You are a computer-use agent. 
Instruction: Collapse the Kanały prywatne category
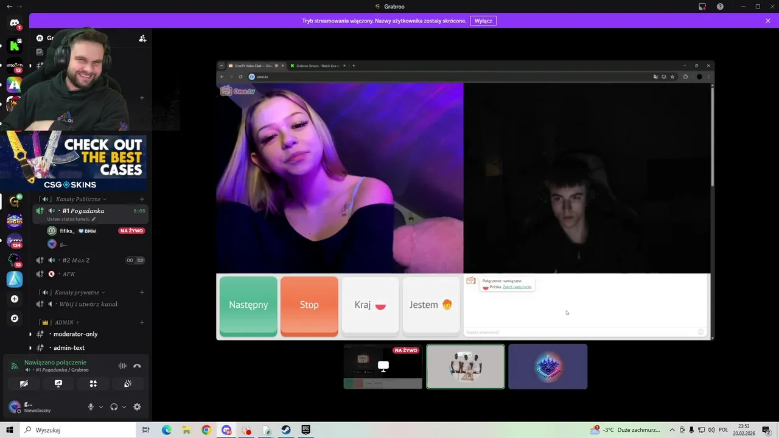click(x=76, y=292)
